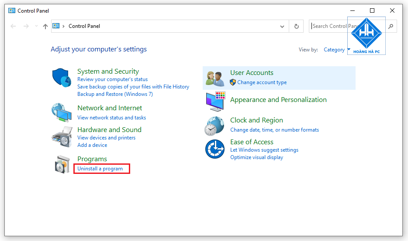Open User Accounts category
This screenshot has width=408, height=241.
pyautogui.click(x=252, y=73)
